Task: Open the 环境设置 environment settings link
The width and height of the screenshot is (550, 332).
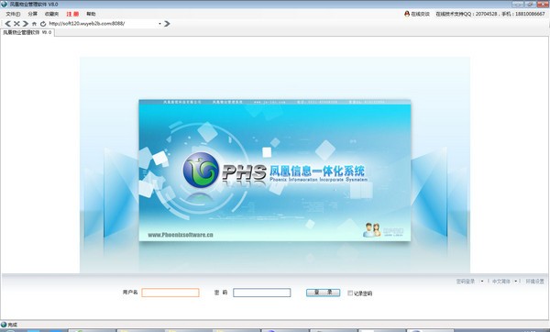Action: point(534,282)
